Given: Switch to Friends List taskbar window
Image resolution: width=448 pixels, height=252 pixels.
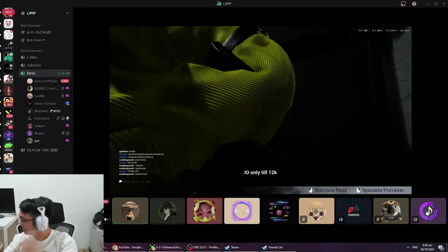Looking at the screenshot, I should (278, 247).
